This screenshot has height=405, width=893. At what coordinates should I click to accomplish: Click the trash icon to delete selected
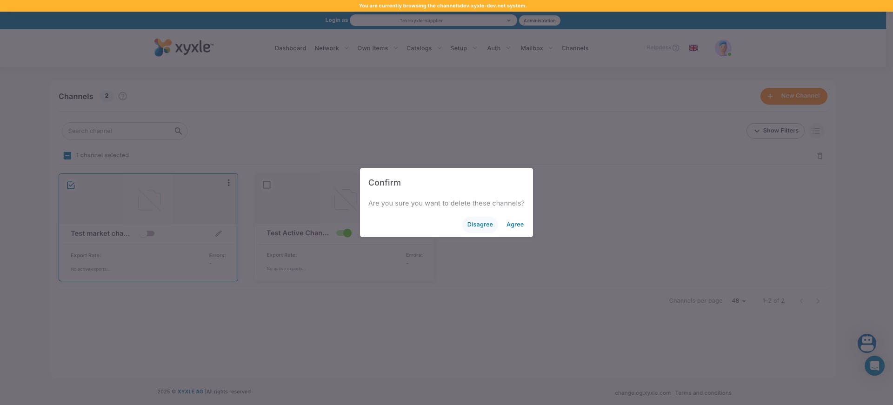[820, 156]
